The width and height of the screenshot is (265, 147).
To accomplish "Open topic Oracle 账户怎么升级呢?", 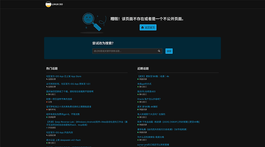I will tap(149, 99).
